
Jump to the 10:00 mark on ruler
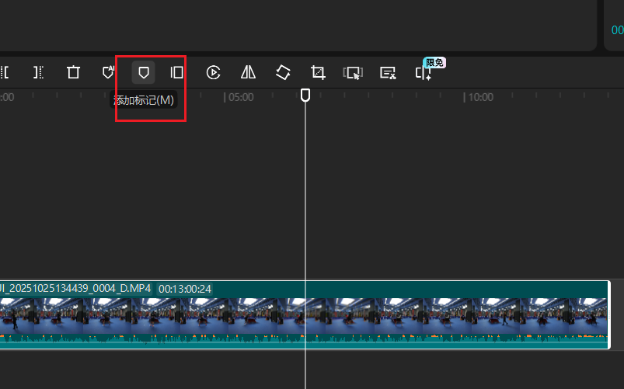(x=479, y=98)
